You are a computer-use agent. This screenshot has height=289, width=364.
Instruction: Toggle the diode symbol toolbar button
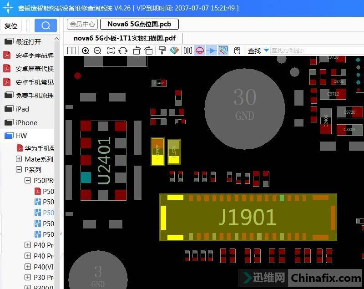211,51
